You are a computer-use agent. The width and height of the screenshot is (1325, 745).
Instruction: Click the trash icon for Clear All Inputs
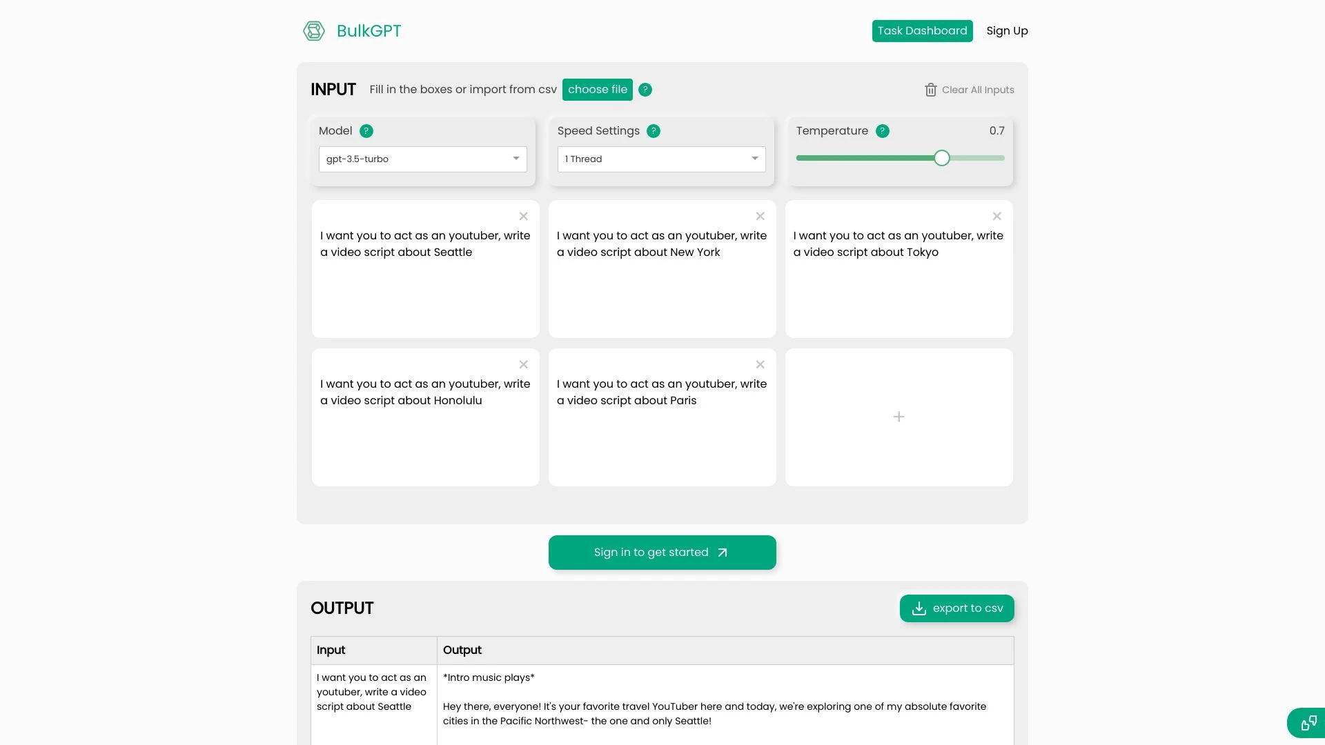click(x=930, y=89)
